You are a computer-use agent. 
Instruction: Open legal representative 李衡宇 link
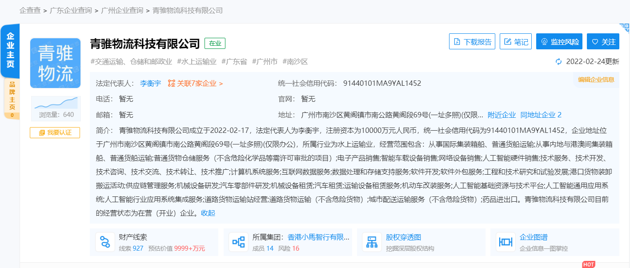tap(151, 83)
